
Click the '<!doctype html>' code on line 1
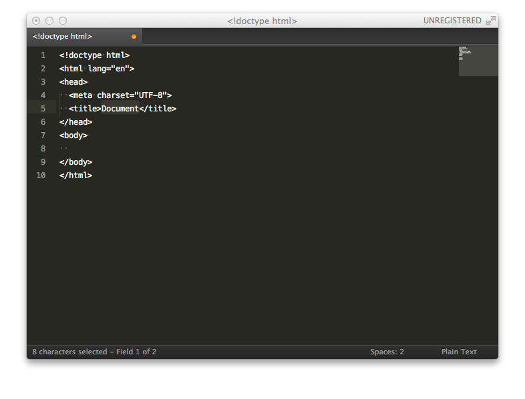click(94, 55)
